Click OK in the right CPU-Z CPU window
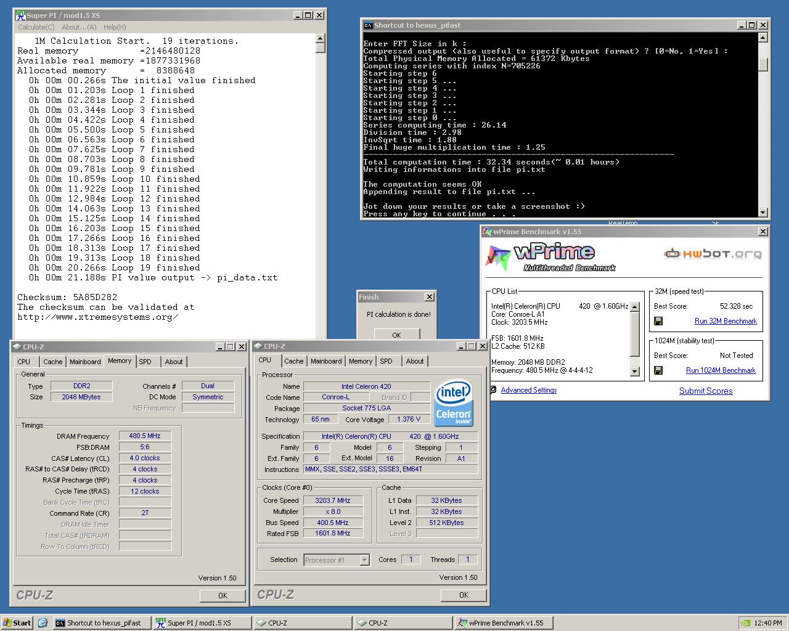This screenshot has height=631, width=789. (x=464, y=595)
